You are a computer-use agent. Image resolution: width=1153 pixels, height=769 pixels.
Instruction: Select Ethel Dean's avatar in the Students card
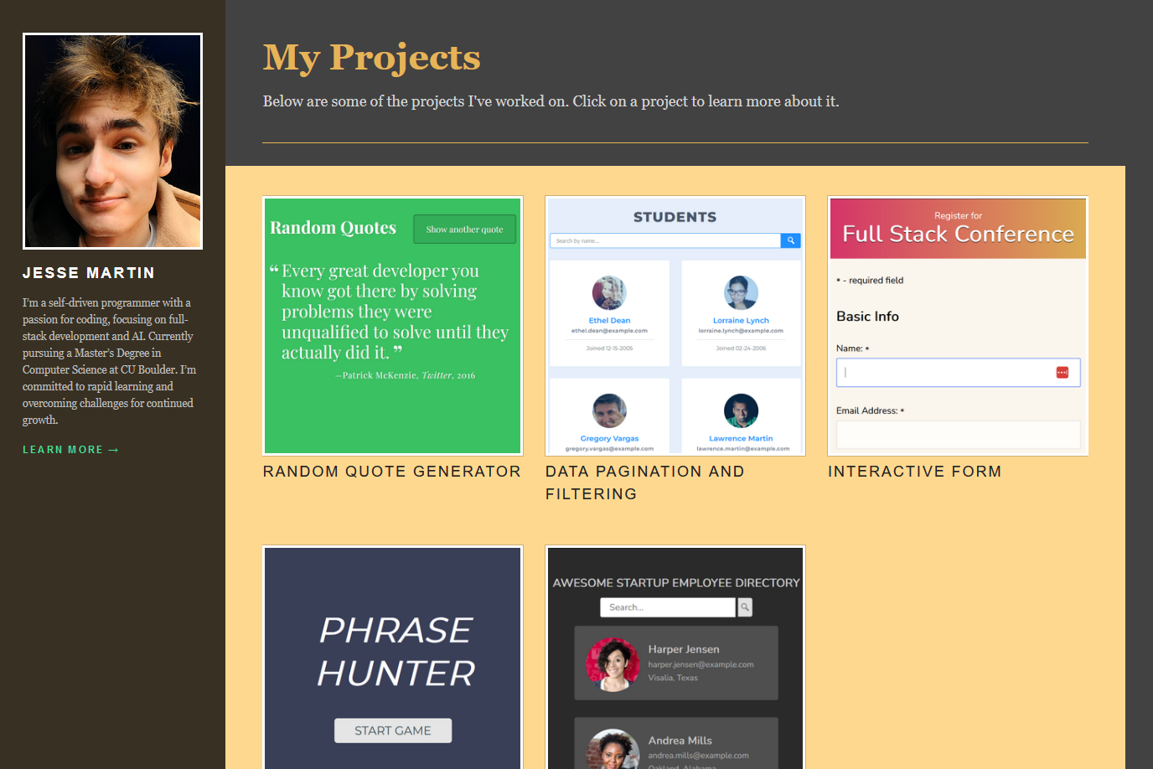pos(609,293)
